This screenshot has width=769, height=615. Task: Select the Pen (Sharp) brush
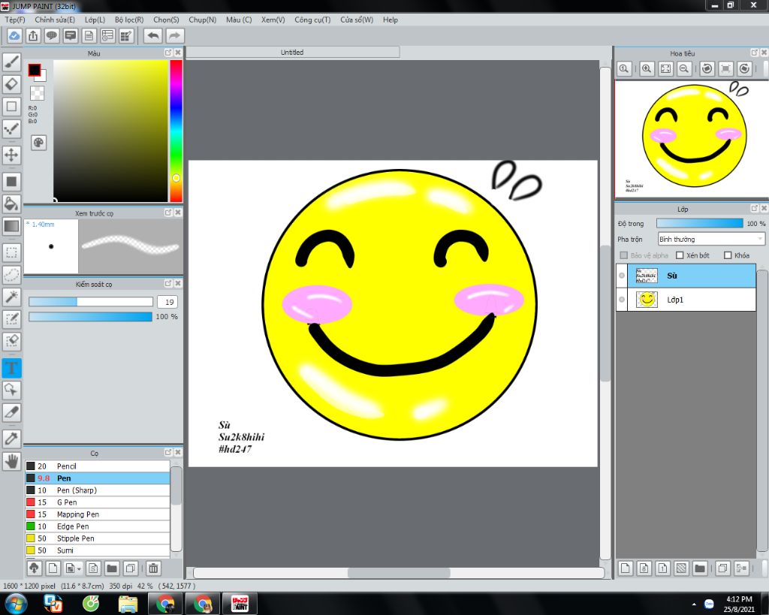(x=97, y=490)
